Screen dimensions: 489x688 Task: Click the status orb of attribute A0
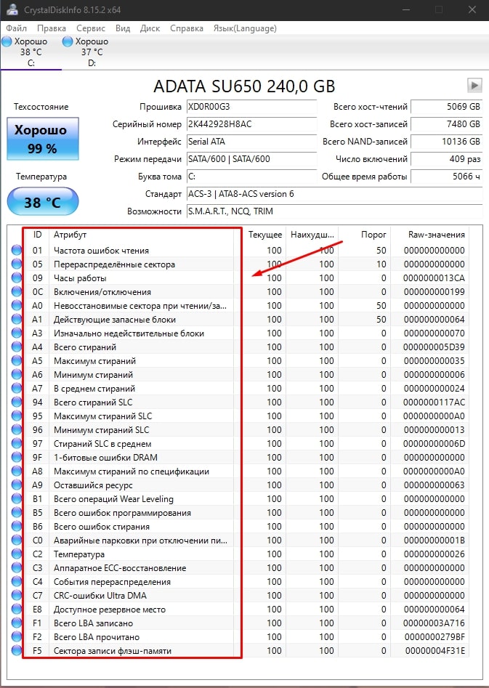(x=17, y=305)
